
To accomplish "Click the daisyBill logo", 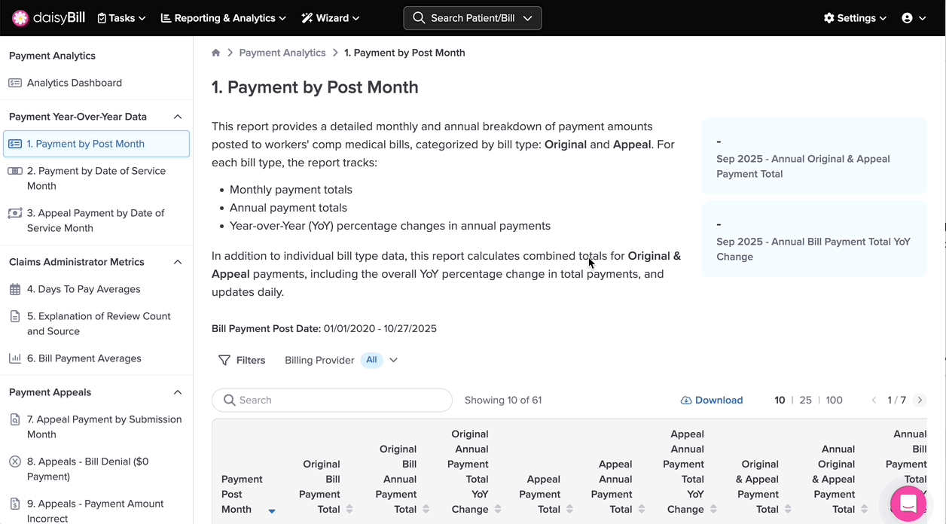I will coord(49,18).
